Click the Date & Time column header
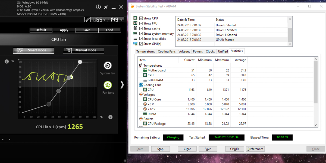Viewport: 326px width, 163px height. tap(195, 19)
